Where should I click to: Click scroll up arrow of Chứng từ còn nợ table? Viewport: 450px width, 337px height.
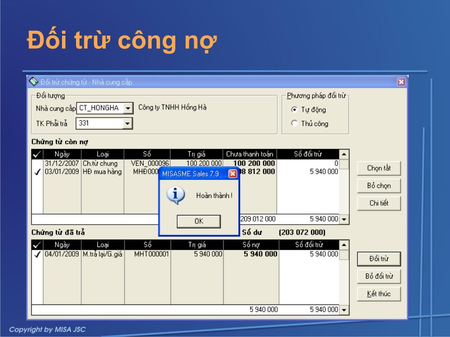pos(344,154)
